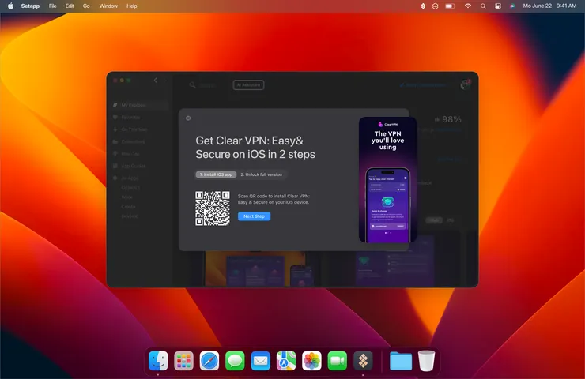Switch to '2. Unlock full version' step
Image resolution: width=585 pixels, height=379 pixels.
(261, 174)
